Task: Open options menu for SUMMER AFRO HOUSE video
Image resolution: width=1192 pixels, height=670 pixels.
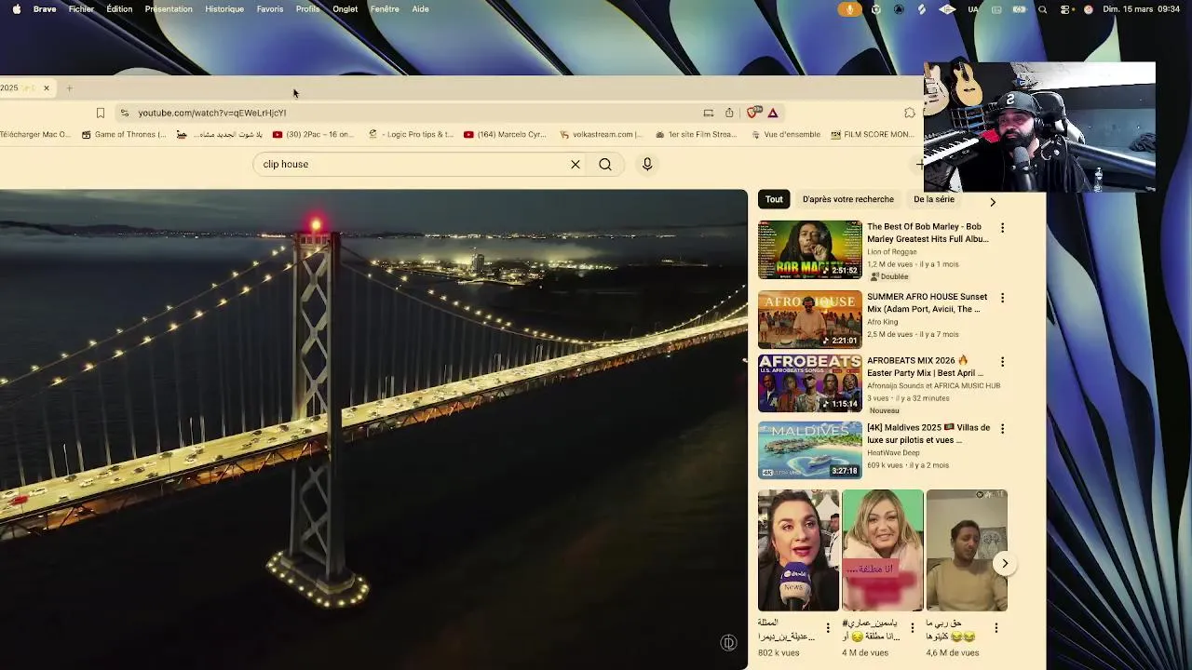Action: [1002, 298]
